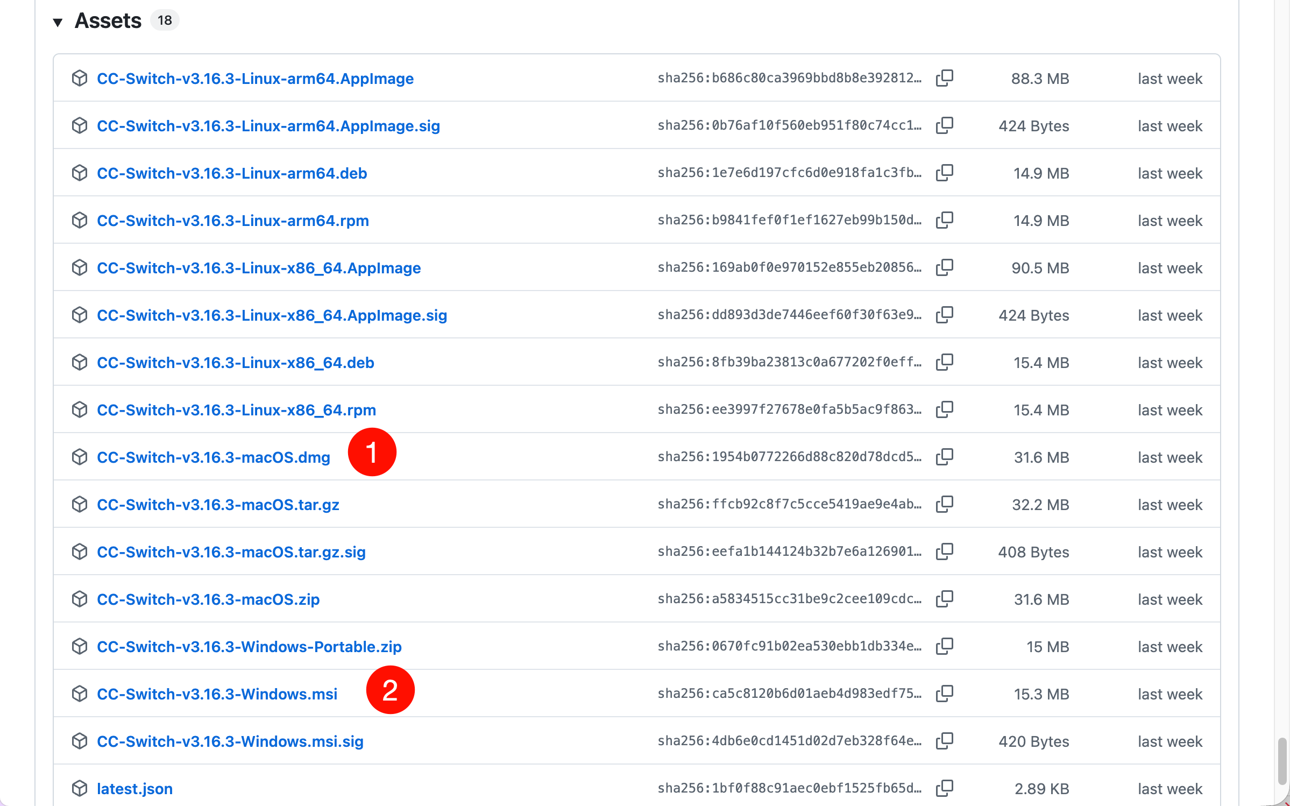Viewport: 1290px width, 806px height.
Task: Download CC-Switch-v3.16.3-macOS.tar.gz
Action: (218, 505)
